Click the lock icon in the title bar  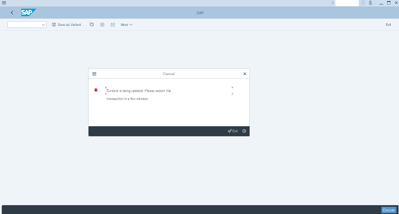point(371,3)
